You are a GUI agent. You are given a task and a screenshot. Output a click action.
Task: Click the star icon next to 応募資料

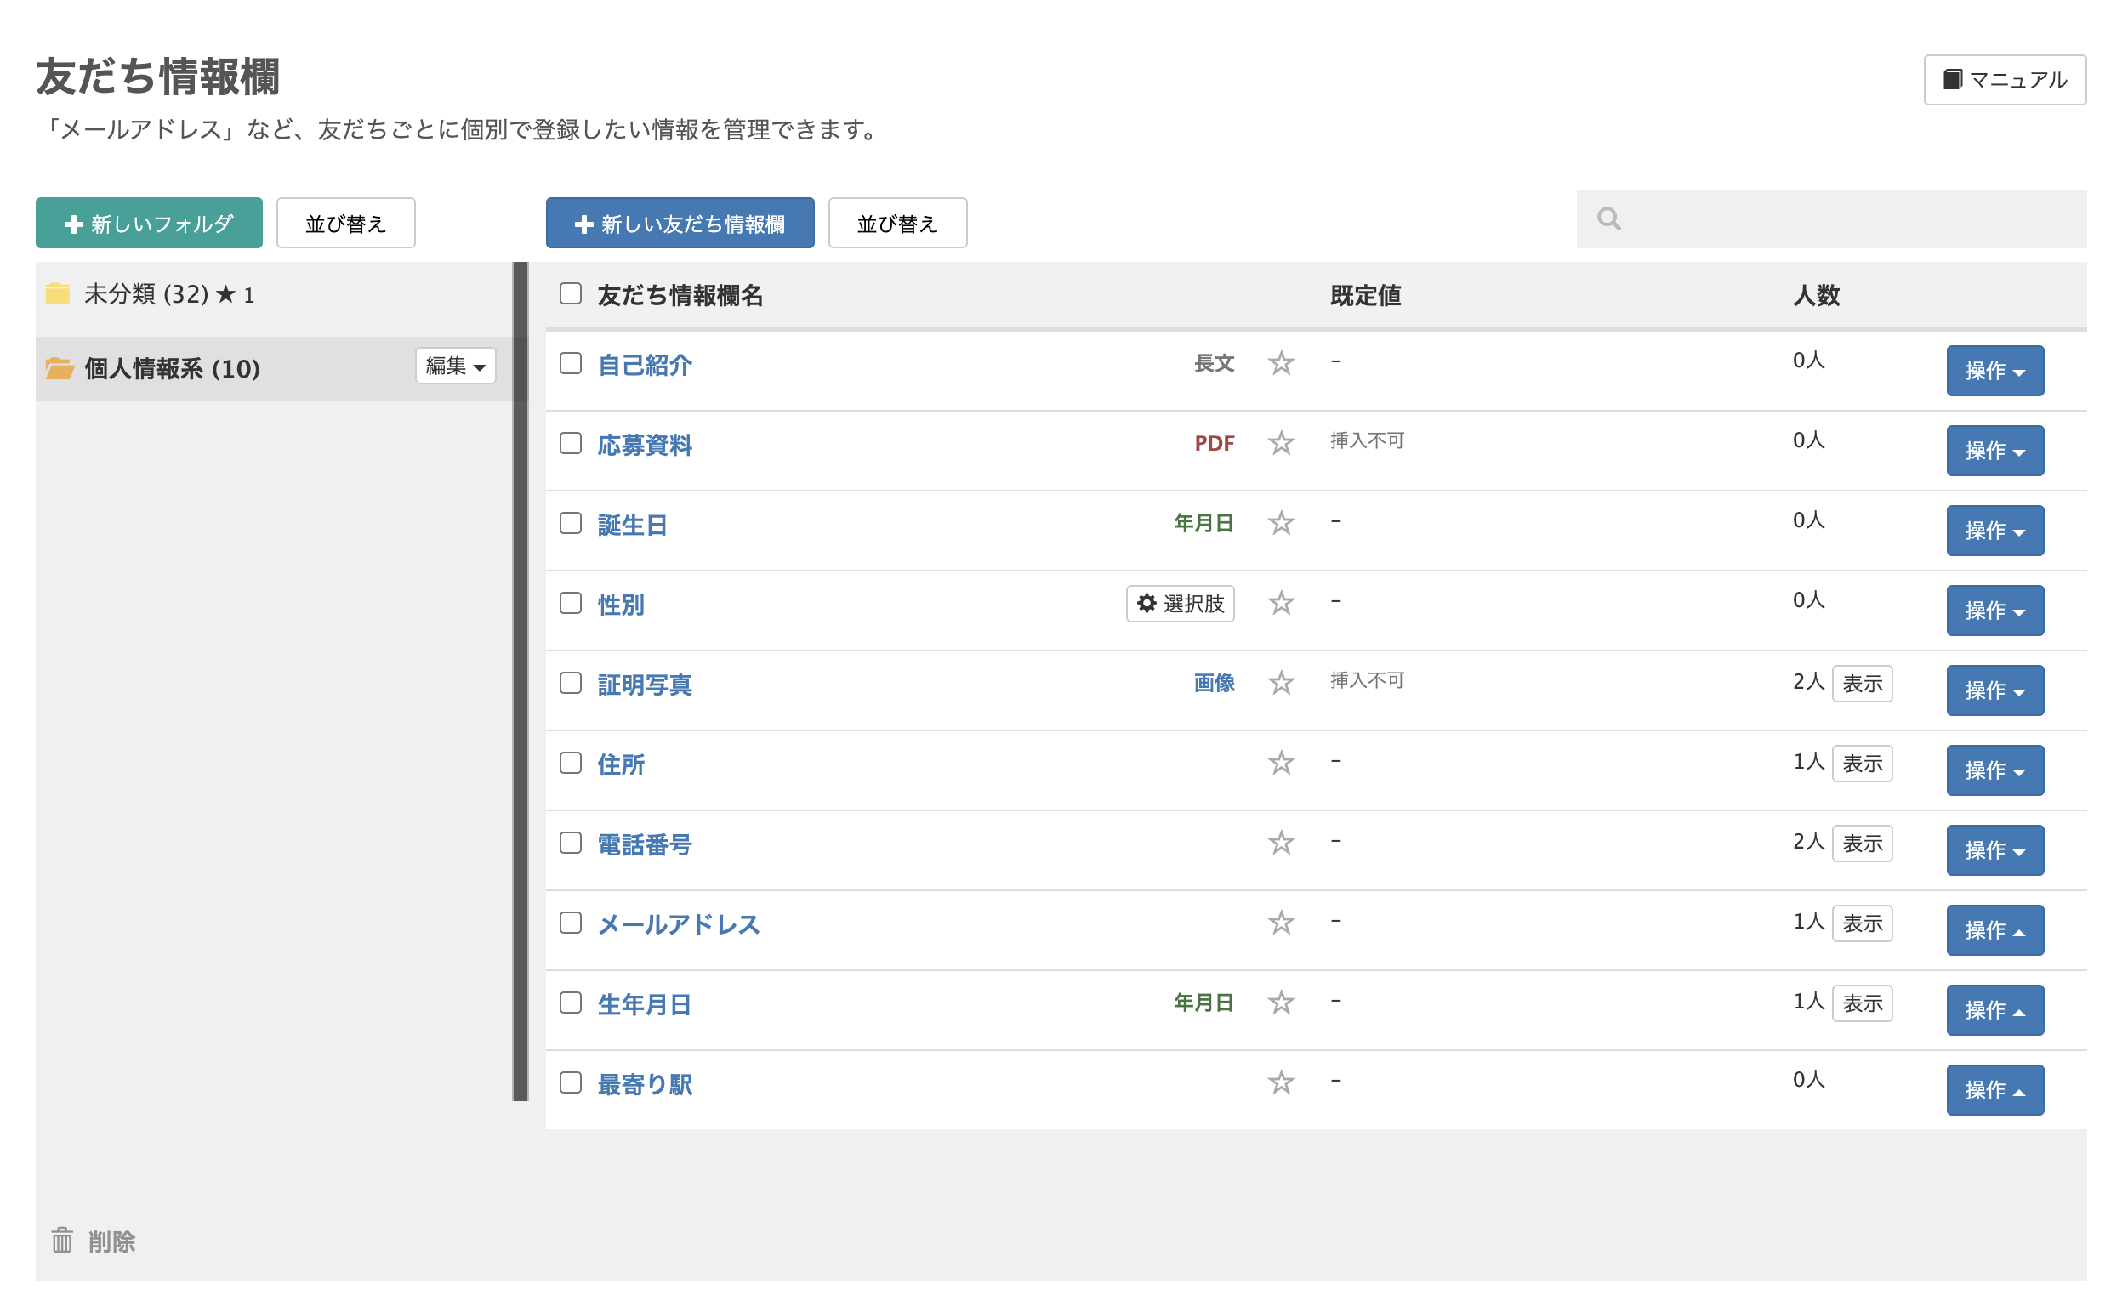1281,443
